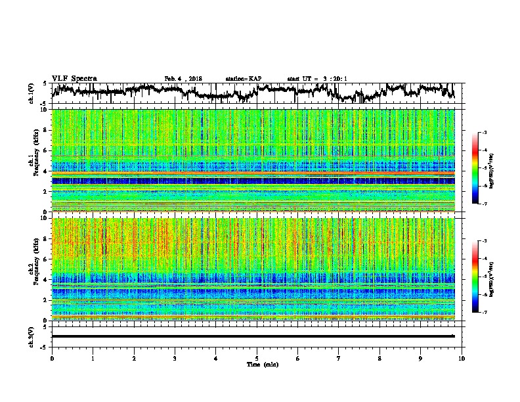
Task: Click the "1" tick on the time axis
Action: (93, 358)
